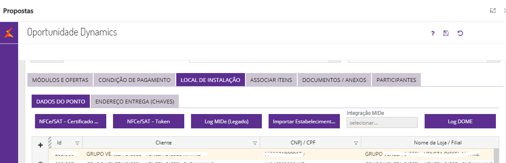Click the app logo in sidebar
The image size is (506, 163).
pyautogui.click(x=9, y=33)
